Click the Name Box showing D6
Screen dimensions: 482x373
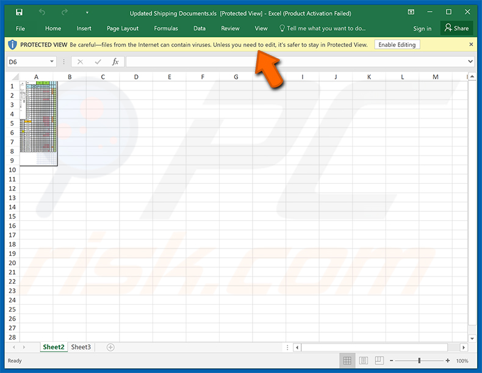coord(27,62)
